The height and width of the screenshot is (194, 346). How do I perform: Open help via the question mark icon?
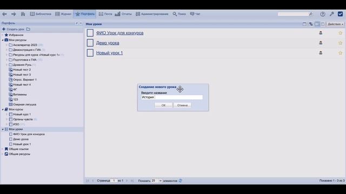tap(323, 14)
